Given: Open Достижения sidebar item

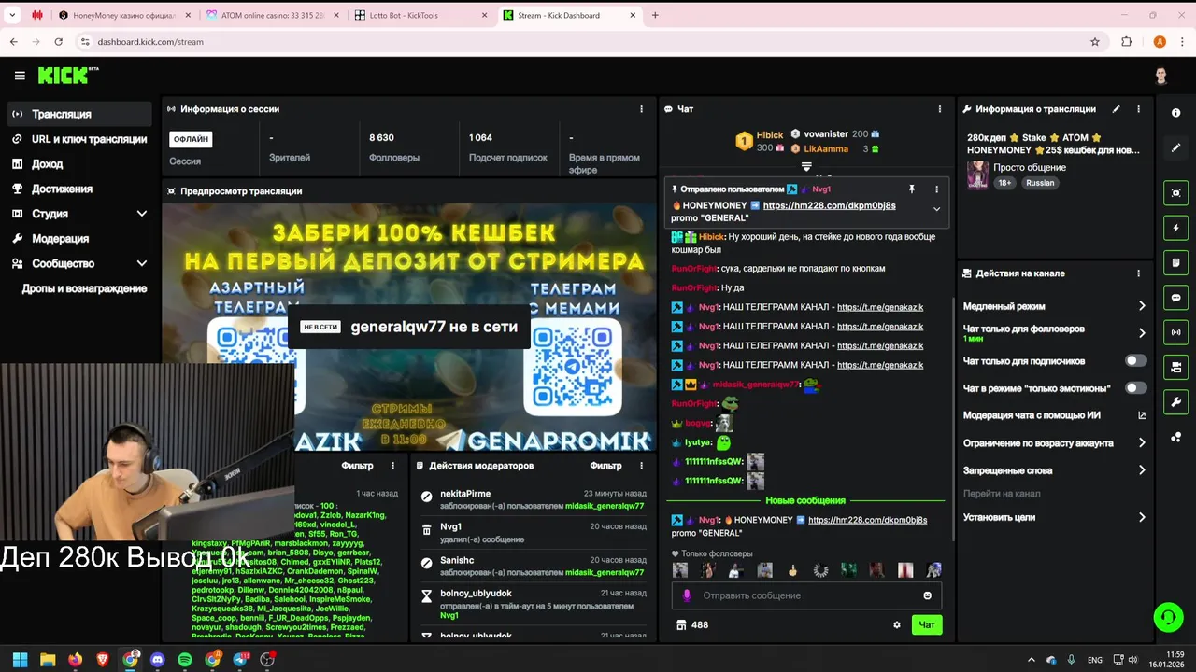Looking at the screenshot, I should pos(78,189).
